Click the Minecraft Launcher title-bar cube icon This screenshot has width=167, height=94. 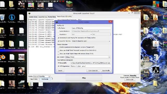click(x=29, y=13)
